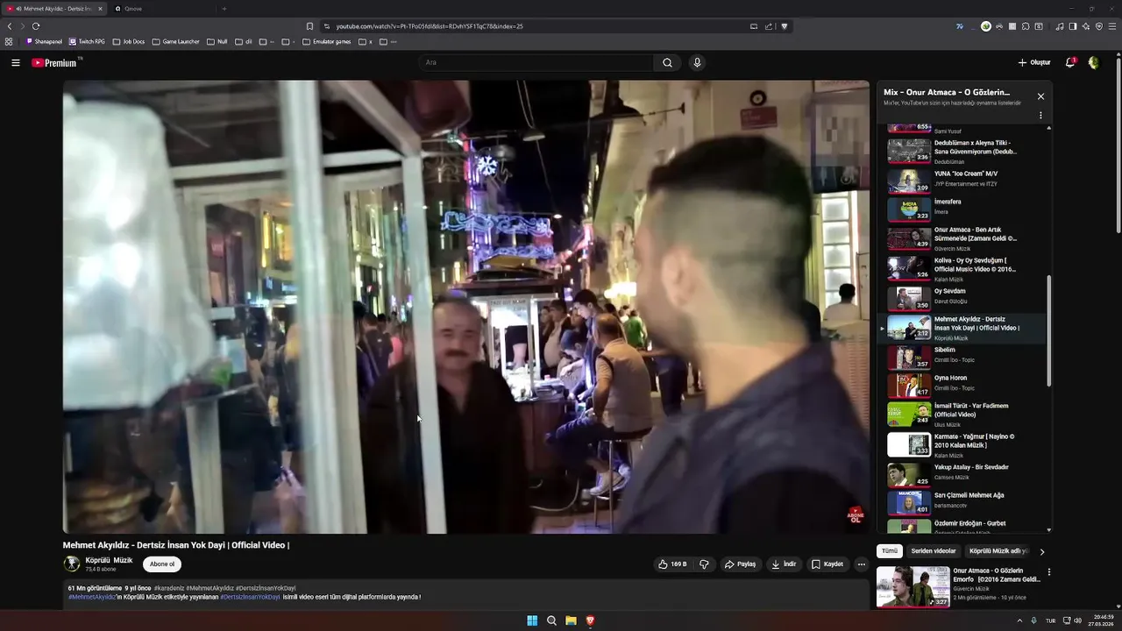The image size is (1122, 631).
Task: Open the Twitch RPG bookmark
Action: (87, 41)
